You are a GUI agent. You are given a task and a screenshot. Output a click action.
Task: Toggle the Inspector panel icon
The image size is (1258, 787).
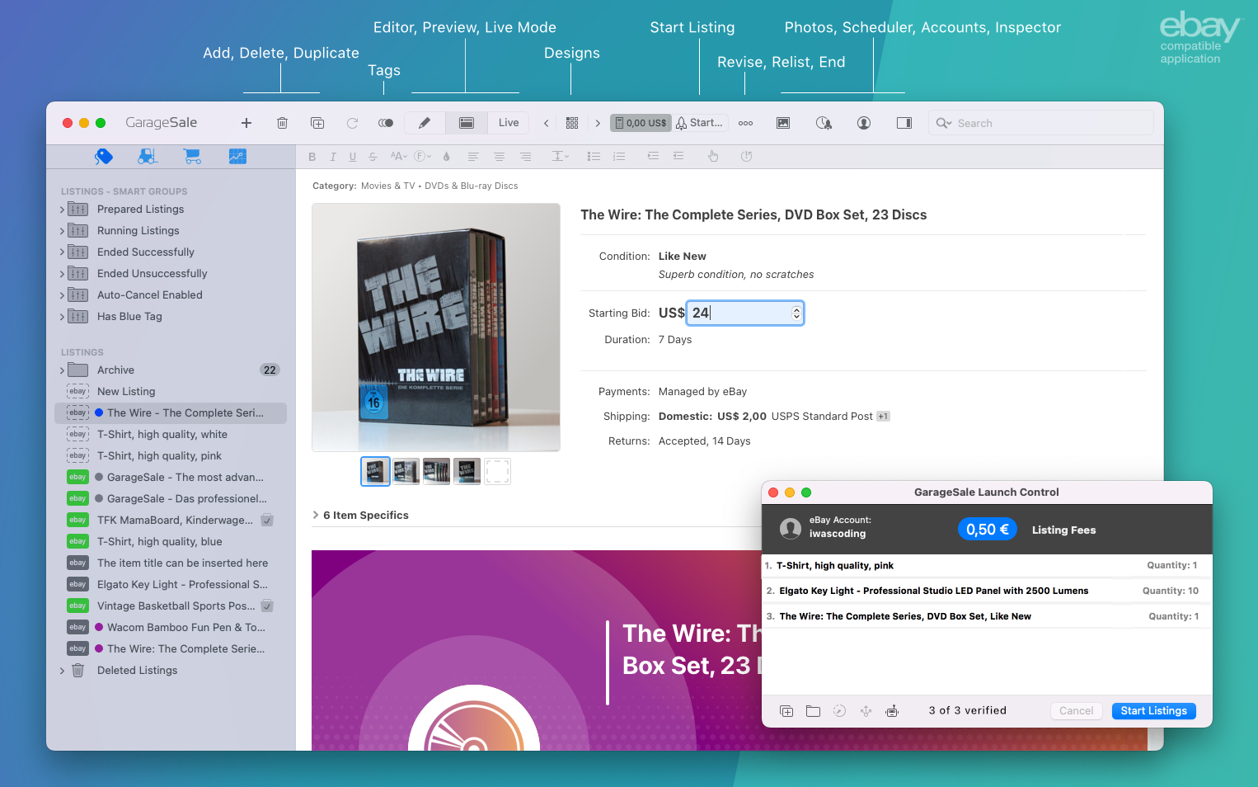904,122
